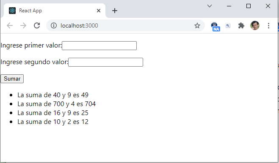Maximize the Chrome window
279x163 pixels.
click(249, 6)
